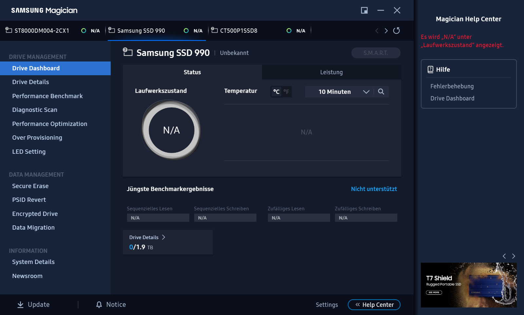Click the Notice button label
The width and height of the screenshot is (524, 315).
(116, 305)
